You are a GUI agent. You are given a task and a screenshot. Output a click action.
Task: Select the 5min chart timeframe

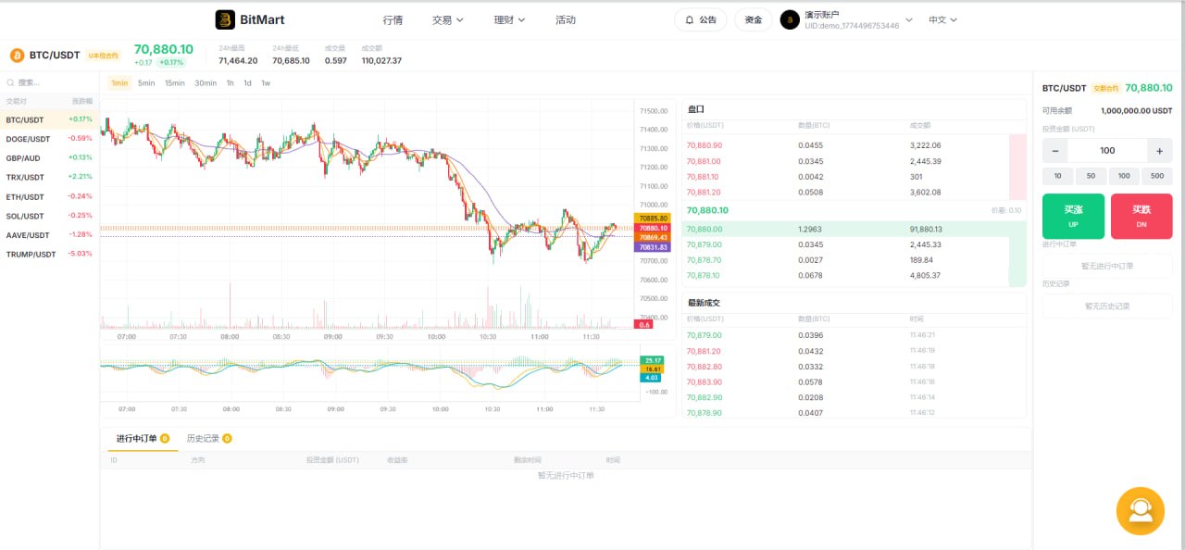(145, 82)
